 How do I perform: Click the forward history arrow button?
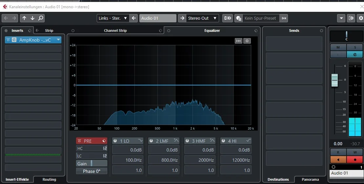[x=14, y=18]
